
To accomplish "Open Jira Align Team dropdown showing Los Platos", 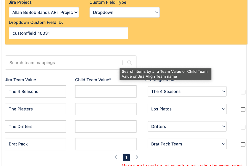I will tap(187, 109).
